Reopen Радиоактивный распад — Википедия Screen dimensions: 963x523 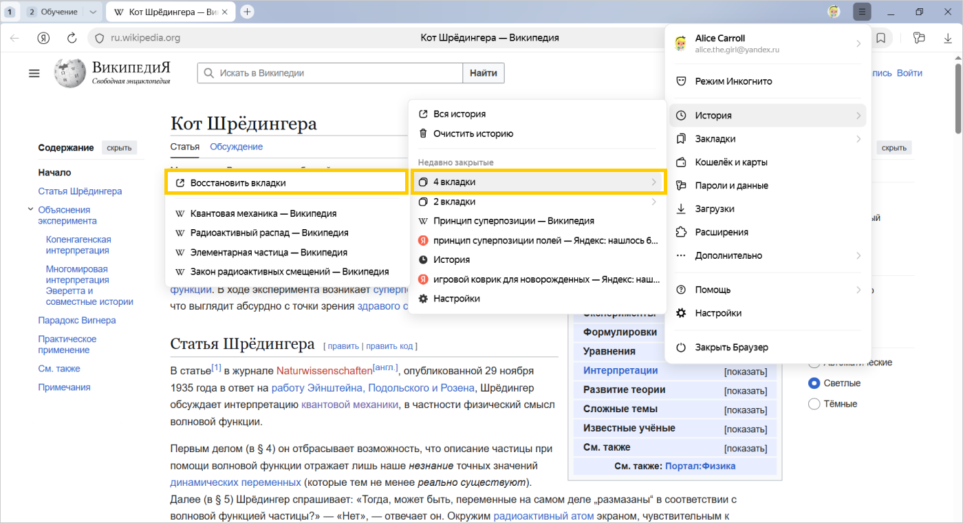[x=286, y=233]
